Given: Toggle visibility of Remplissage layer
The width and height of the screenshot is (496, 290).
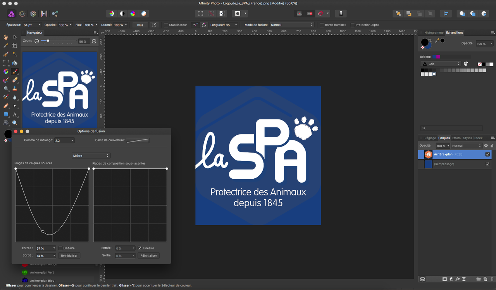Looking at the screenshot, I should 487,164.
